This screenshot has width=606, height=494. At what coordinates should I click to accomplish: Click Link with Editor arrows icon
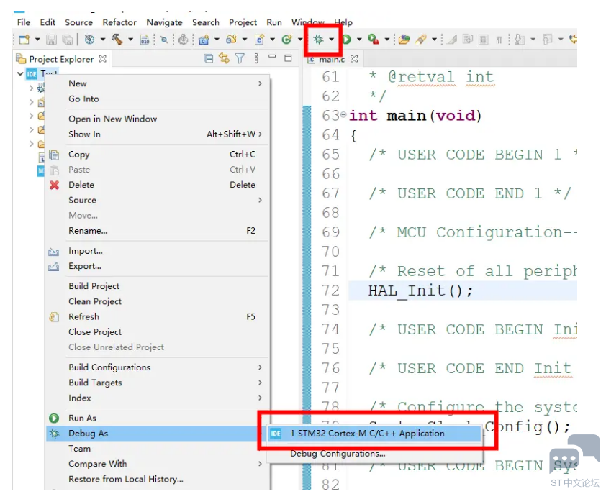(x=224, y=58)
